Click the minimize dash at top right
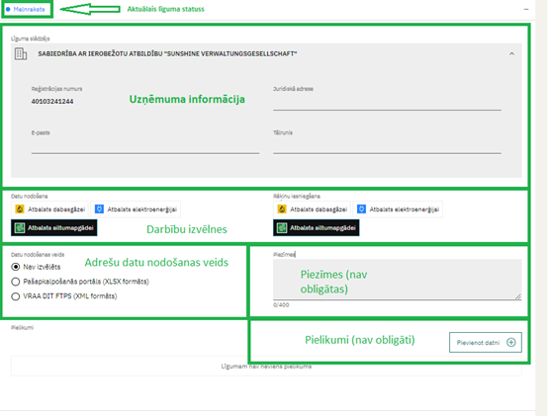 (x=526, y=10)
